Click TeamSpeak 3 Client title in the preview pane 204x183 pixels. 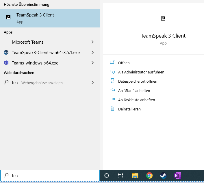tap(163, 36)
